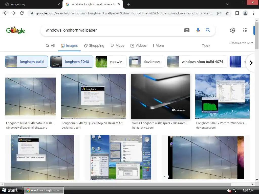Click the 4:30 AM taskbar clock

pos(248,190)
